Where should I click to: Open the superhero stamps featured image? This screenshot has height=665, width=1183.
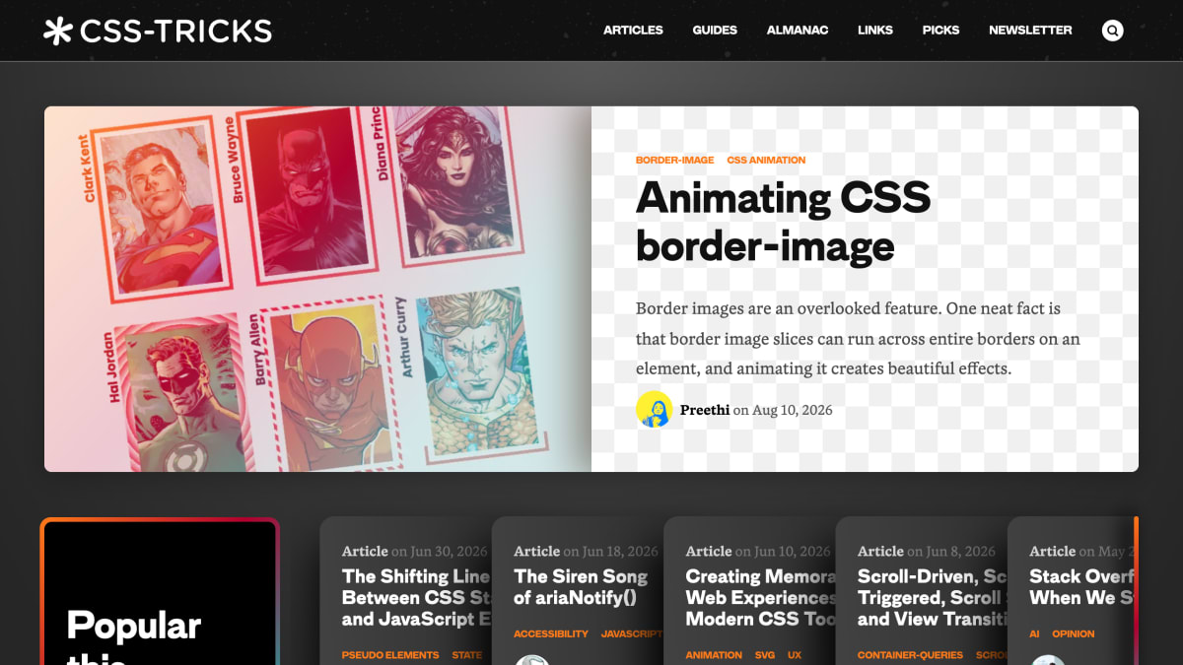coord(317,289)
